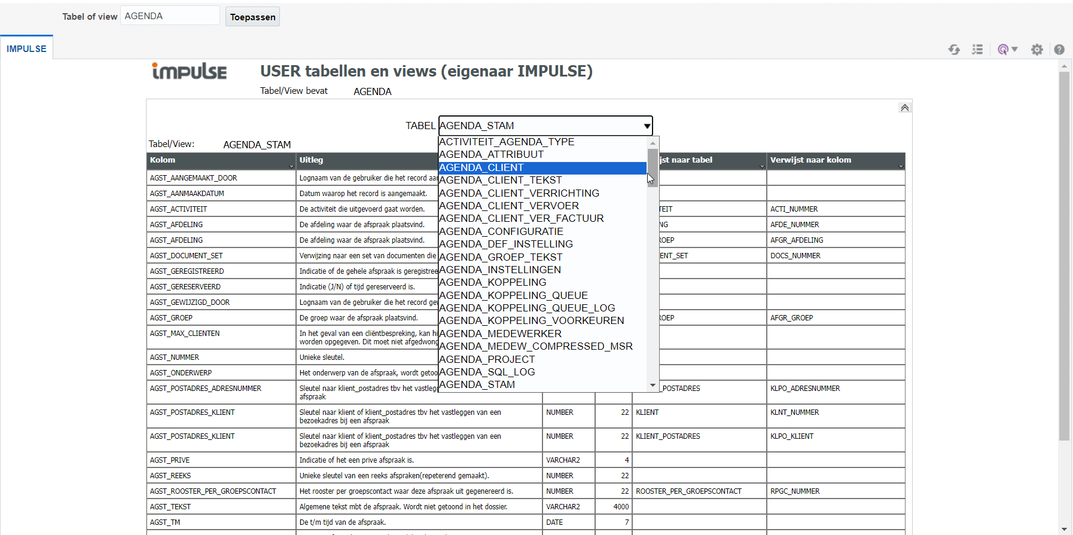Open Kolom column header sort arrow

tap(292, 166)
